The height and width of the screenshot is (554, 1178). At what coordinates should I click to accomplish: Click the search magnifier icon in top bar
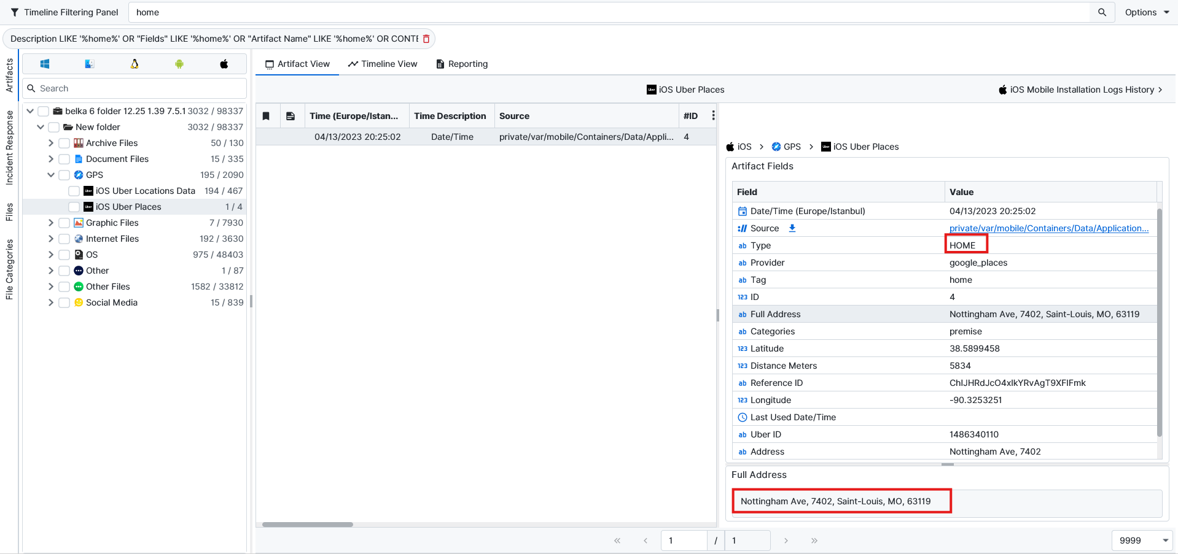point(1102,12)
